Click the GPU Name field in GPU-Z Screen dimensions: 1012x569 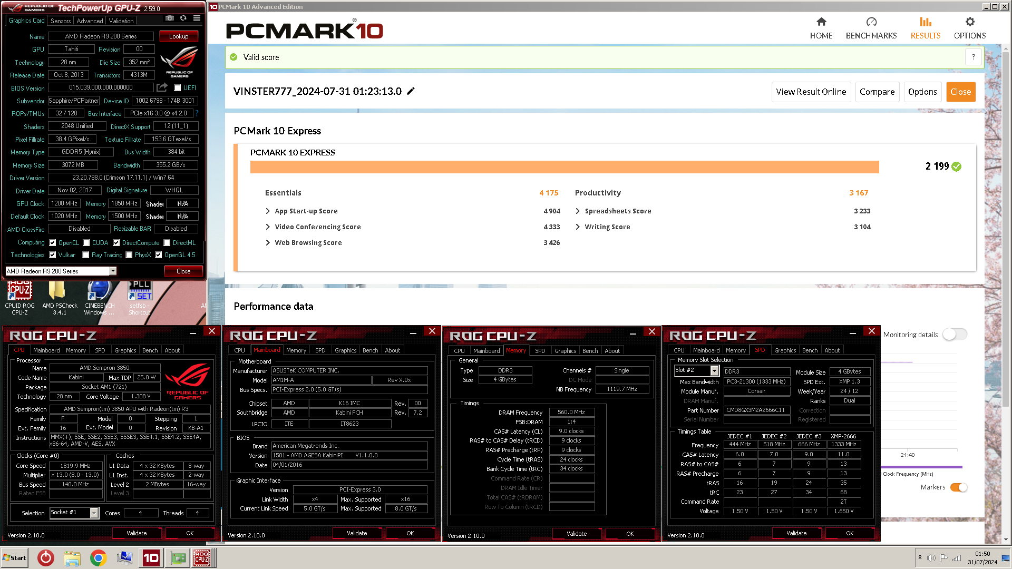pyautogui.click(x=101, y=36)
